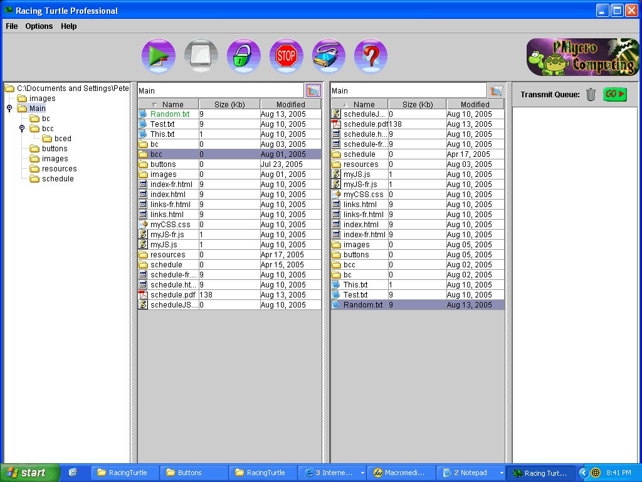Viewport: 642px width, 482px height.
Task: Sort right pane by Modified header
Action: pos(475,105)
